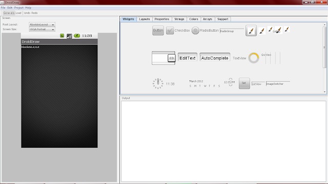Screen dimensions: 328x184
Task: Choose the large framed paintbrush ImageButton widget
Action: [251, 31]
